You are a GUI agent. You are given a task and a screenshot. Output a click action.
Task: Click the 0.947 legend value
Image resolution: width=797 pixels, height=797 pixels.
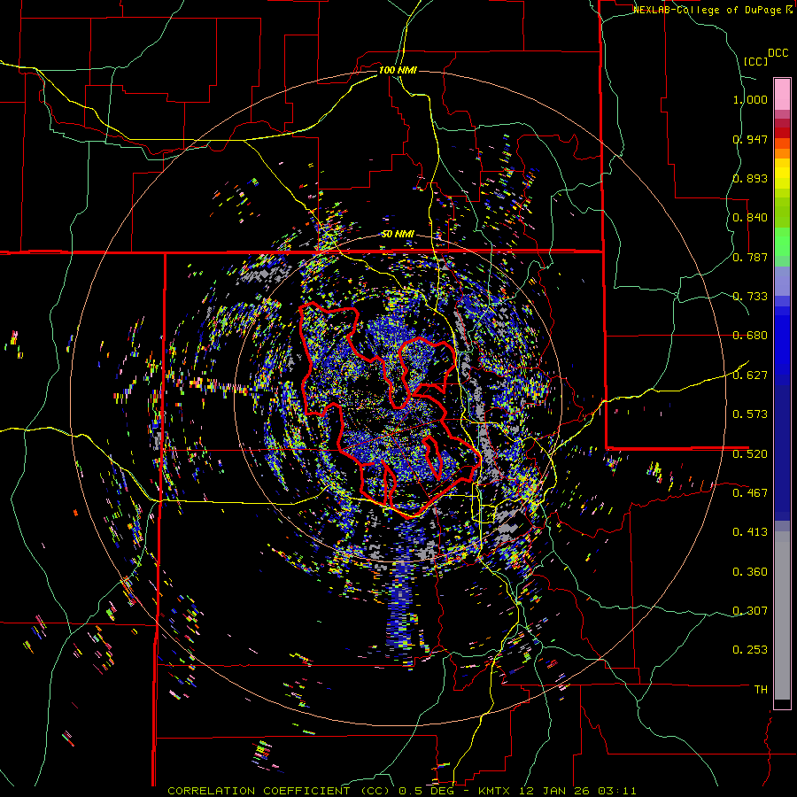750,139
